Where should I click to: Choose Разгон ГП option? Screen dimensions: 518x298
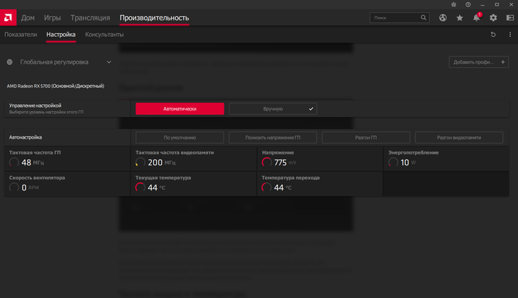[x=366, y=137]
